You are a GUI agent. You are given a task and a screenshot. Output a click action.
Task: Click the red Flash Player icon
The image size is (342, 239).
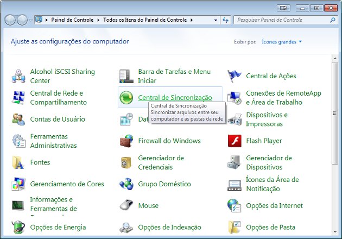tap(235, 141)
